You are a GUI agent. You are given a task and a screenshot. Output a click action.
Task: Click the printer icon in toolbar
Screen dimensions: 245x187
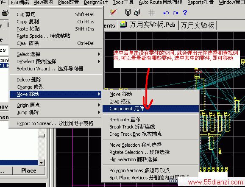click(5, 13)
